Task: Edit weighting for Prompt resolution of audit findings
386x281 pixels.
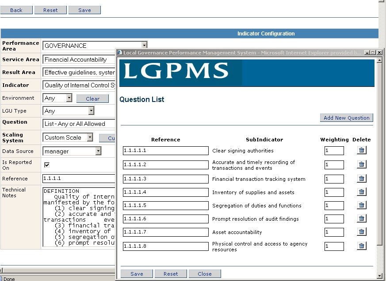Action: [334, 219]
